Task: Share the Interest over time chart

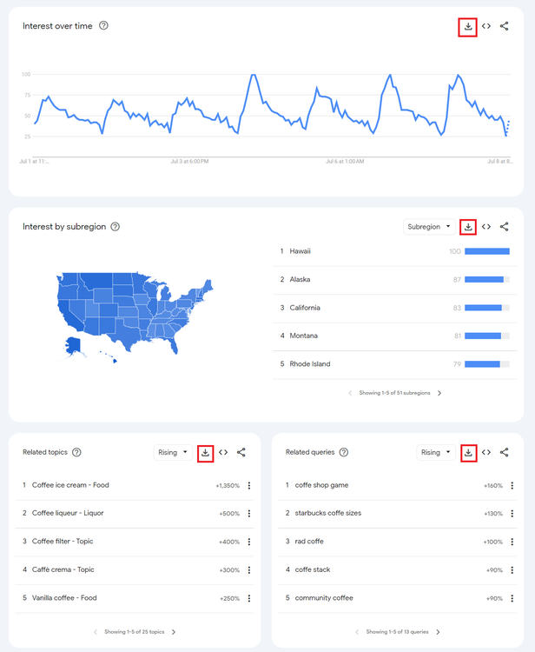Action: 505,26
